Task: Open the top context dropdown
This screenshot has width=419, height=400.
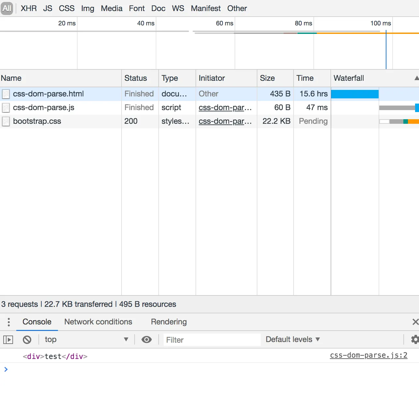Action: pos(86,340)
